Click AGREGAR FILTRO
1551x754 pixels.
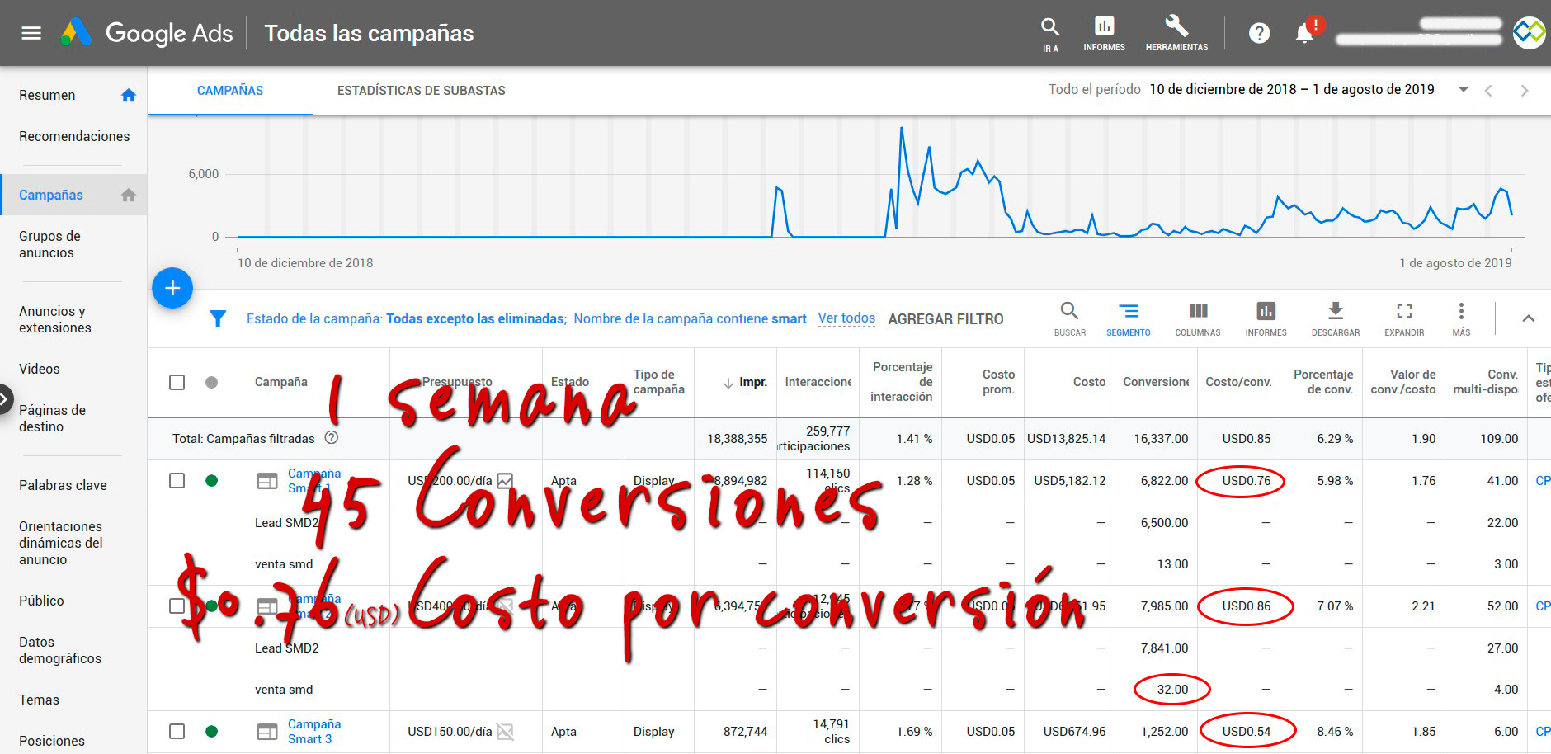pyautogui.click(x=945, y=319)
